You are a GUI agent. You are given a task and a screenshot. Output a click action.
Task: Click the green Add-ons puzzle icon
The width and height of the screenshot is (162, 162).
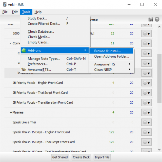pyautogui.click(x=24, y=50)
